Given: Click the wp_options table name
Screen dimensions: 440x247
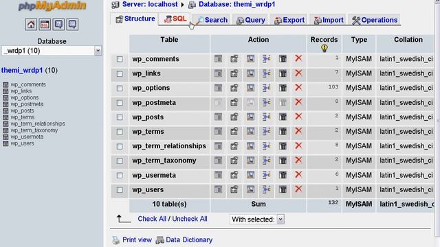Looking at the screenshot, I should click(151, 88).
